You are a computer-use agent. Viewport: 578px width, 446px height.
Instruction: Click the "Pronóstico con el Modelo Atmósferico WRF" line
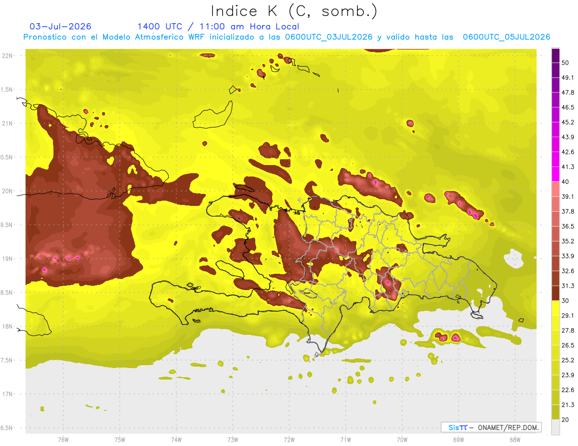click(287, 37)
